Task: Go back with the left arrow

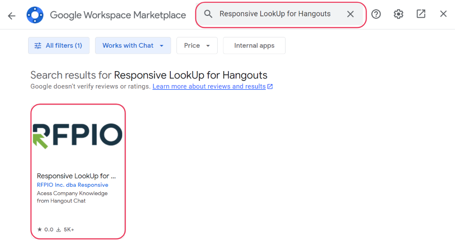Action: point(12,15)
